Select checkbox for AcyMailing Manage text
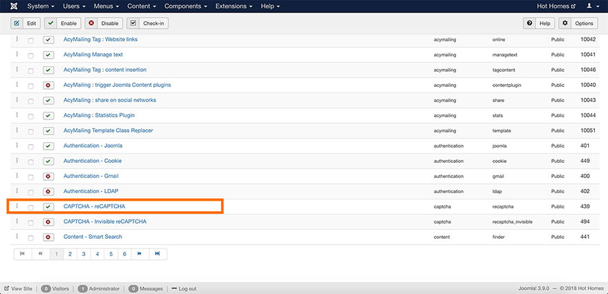This screenshot has height=294, width=608. pyautogui.click(x=30, y=55)
